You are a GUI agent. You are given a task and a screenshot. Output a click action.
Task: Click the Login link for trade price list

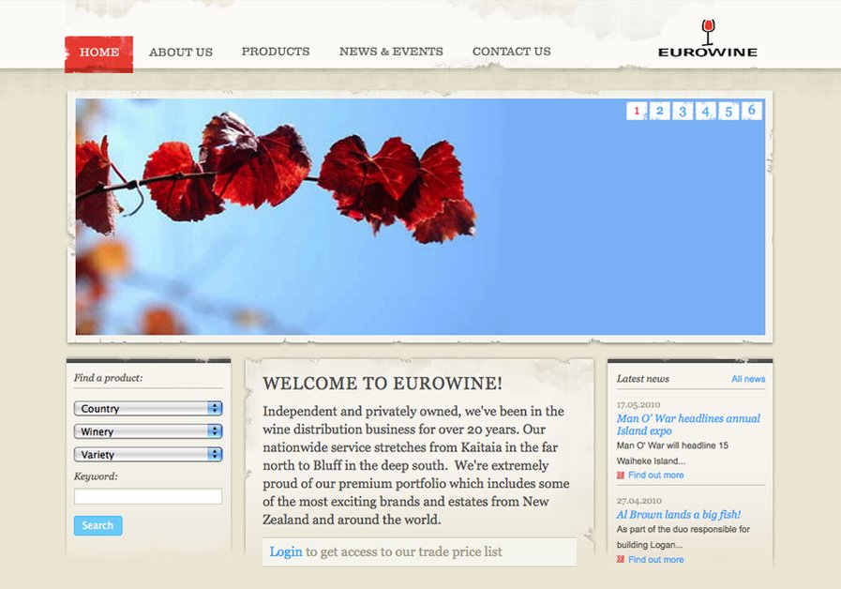(286, 551)
